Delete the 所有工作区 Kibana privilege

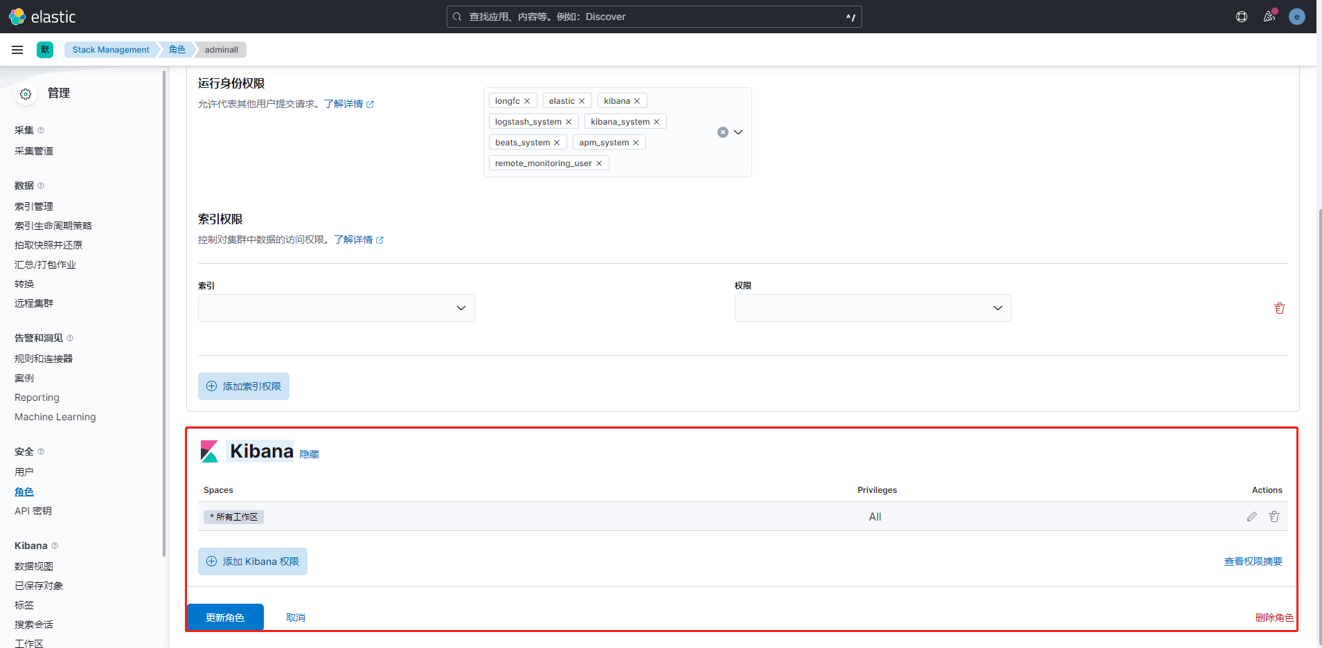click(x=1274, y=516)
